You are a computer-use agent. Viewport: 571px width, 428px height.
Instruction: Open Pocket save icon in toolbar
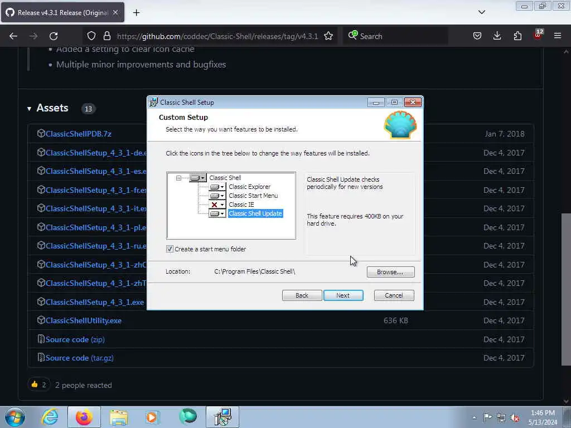477,36
